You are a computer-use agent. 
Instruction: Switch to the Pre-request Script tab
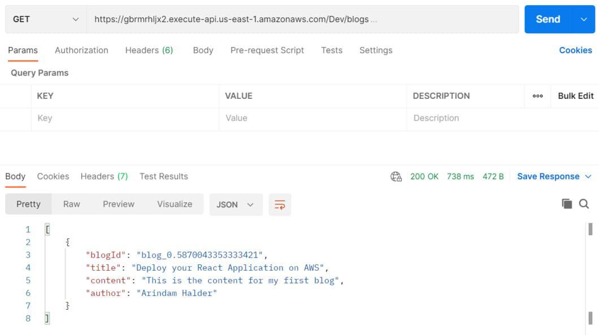pyautogui.click(x=267, y=50)
